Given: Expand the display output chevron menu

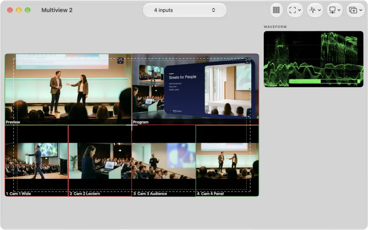Looking at the screenshot, I should point(339,10).
